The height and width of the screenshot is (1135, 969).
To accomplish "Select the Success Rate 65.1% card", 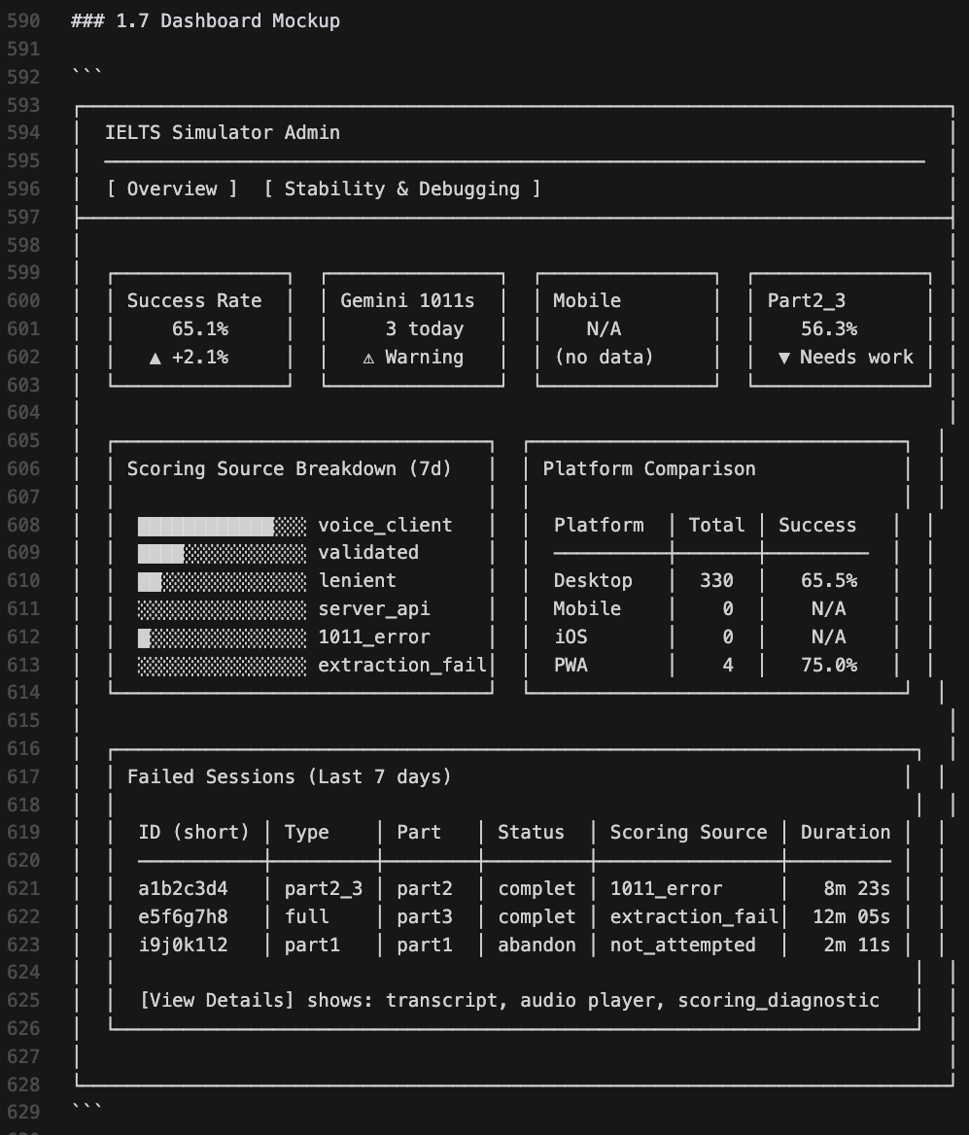I will coord(199,328).
